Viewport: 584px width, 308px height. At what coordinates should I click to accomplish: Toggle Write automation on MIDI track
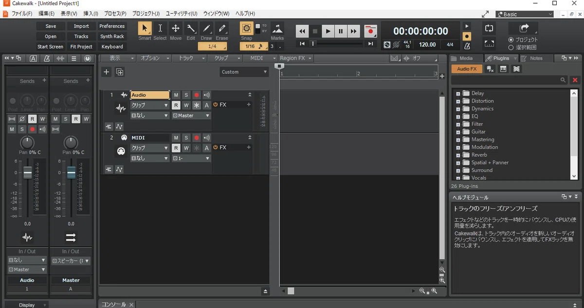186,147
